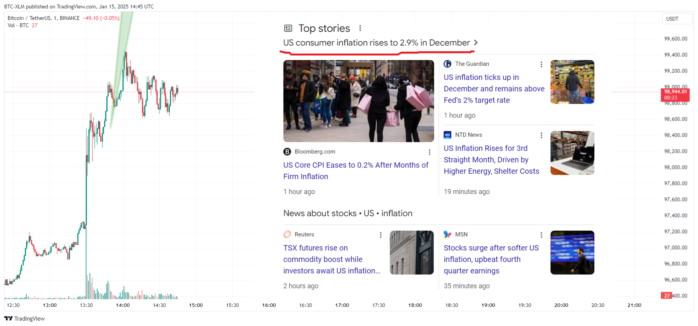Open the Top stories three-dot menu
The width and height of the screenshot is (698, 326).
pyautogui.click(x=360, y=28)
